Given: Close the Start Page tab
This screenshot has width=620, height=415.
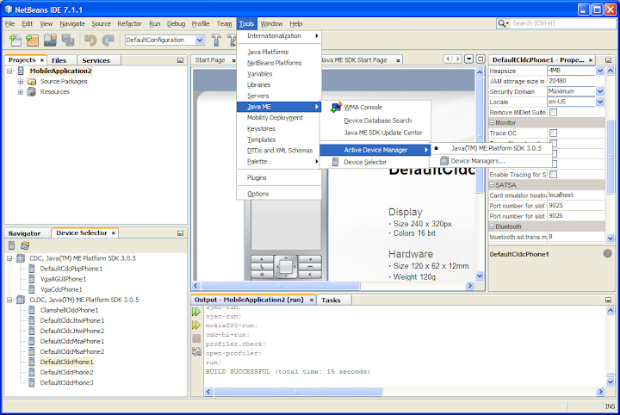Looking at the screenshot, I should pos(233,60).
